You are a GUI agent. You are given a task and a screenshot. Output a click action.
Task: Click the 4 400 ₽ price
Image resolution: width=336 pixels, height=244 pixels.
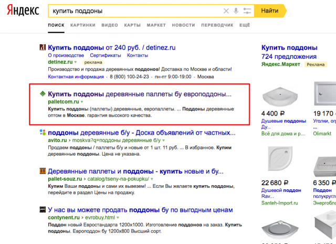point(273,113)
